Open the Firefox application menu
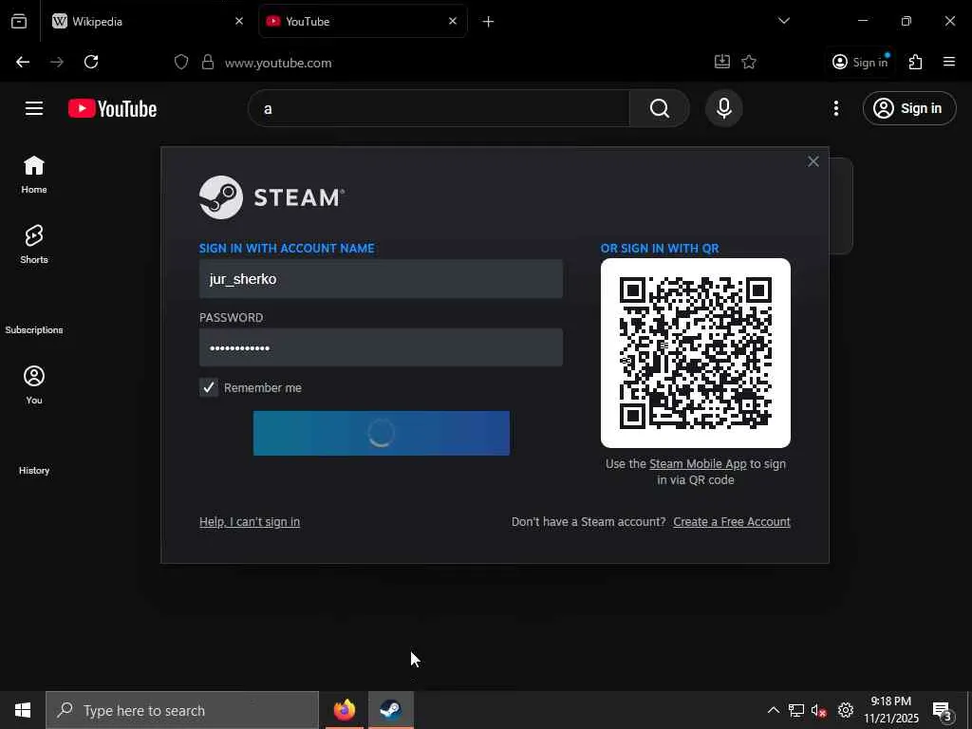Image resolution: width=972 pixels, height=729 pixels. [x=949, y=62]
